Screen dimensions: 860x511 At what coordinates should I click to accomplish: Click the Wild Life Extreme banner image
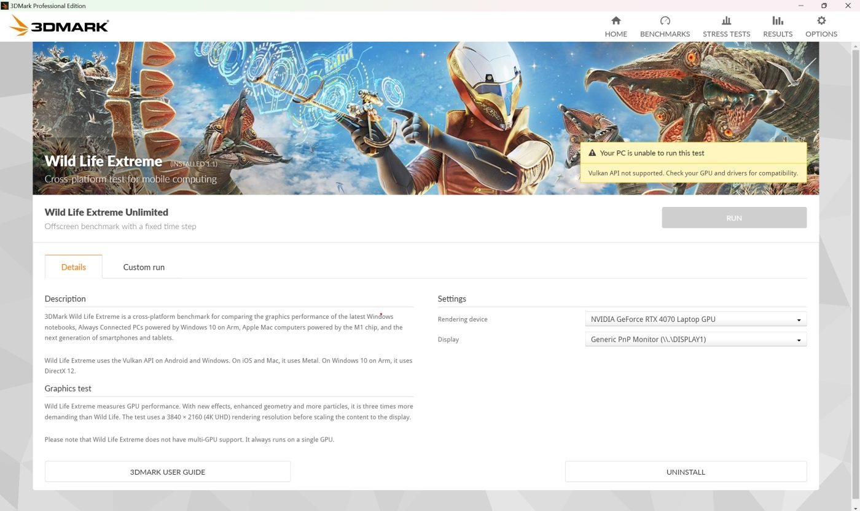(x=426, y=118)
